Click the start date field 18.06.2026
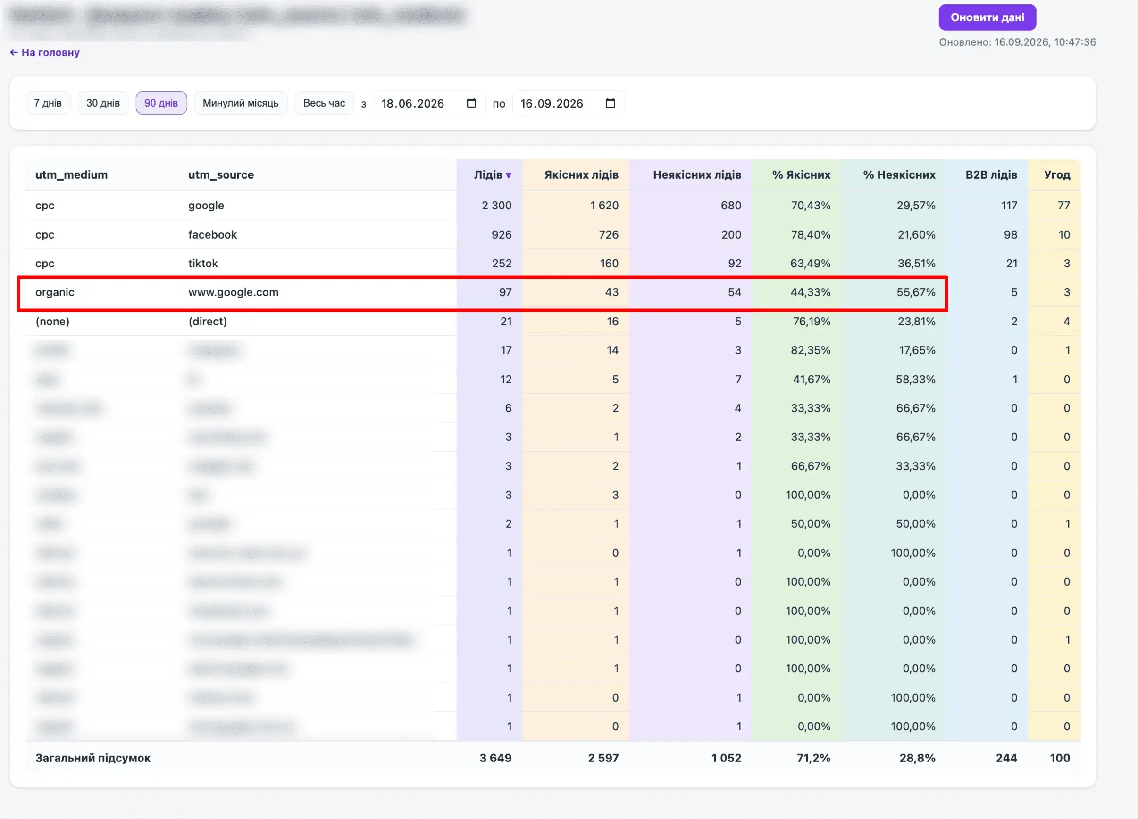The height and width of the screenshot is (819, 1138). 429,103
